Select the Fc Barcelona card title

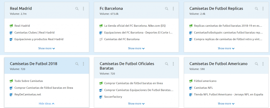tap(111, 8)
